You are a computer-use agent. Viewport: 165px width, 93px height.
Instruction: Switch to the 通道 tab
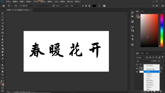(x=142, y=53)
